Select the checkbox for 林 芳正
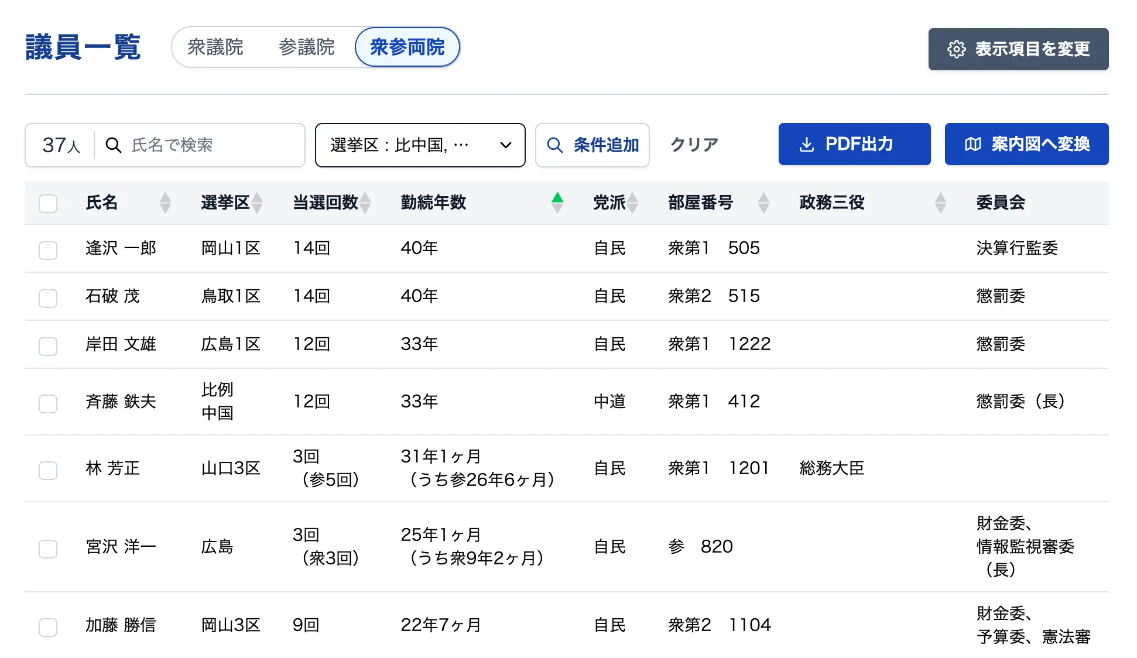 (x=48, y=470)
